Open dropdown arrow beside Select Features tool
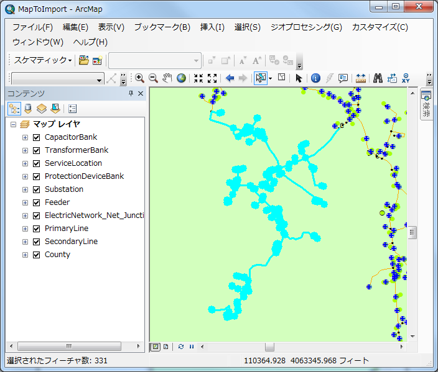 tap(270, 79)
